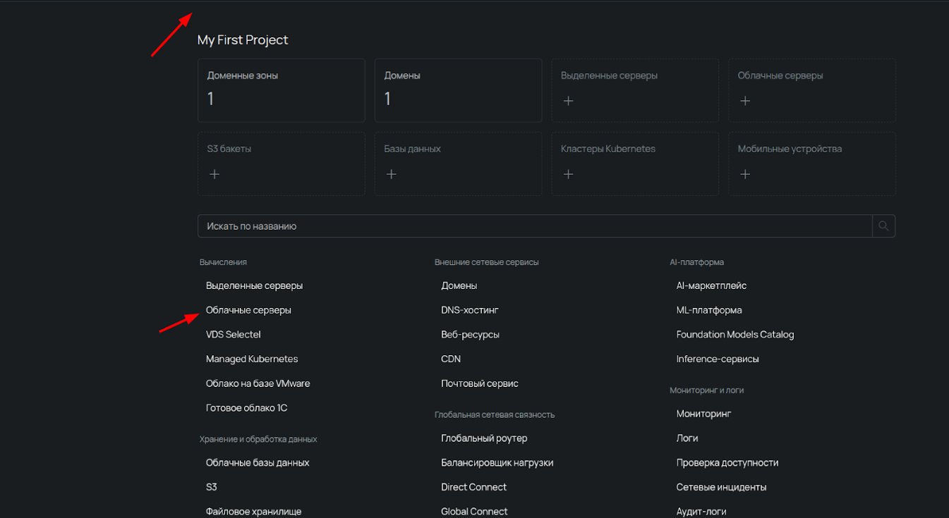The image size is (949, 518).
Task: Open AI-маркетплейс
Action: click(711, 285)
